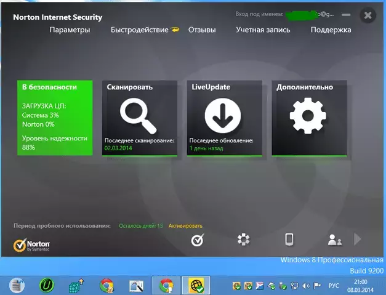Click the Norton 0% CPU text
Image resolution: width=386 pixels, height=295 pixels.
[38, 124]
